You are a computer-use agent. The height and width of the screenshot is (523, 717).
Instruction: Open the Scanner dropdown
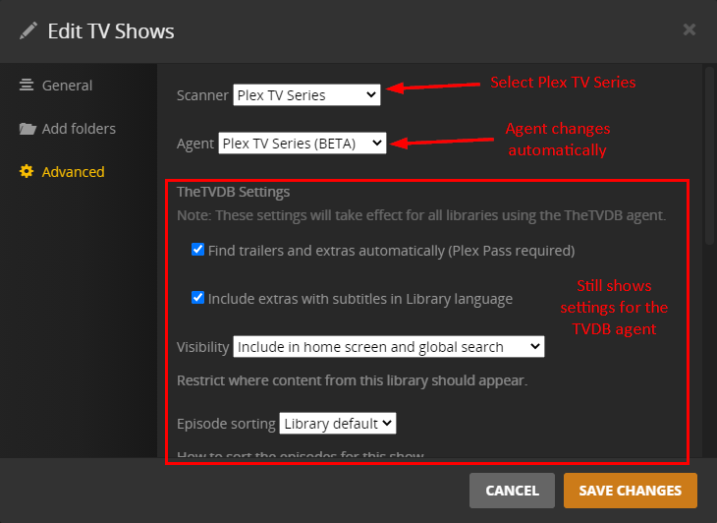306,94
